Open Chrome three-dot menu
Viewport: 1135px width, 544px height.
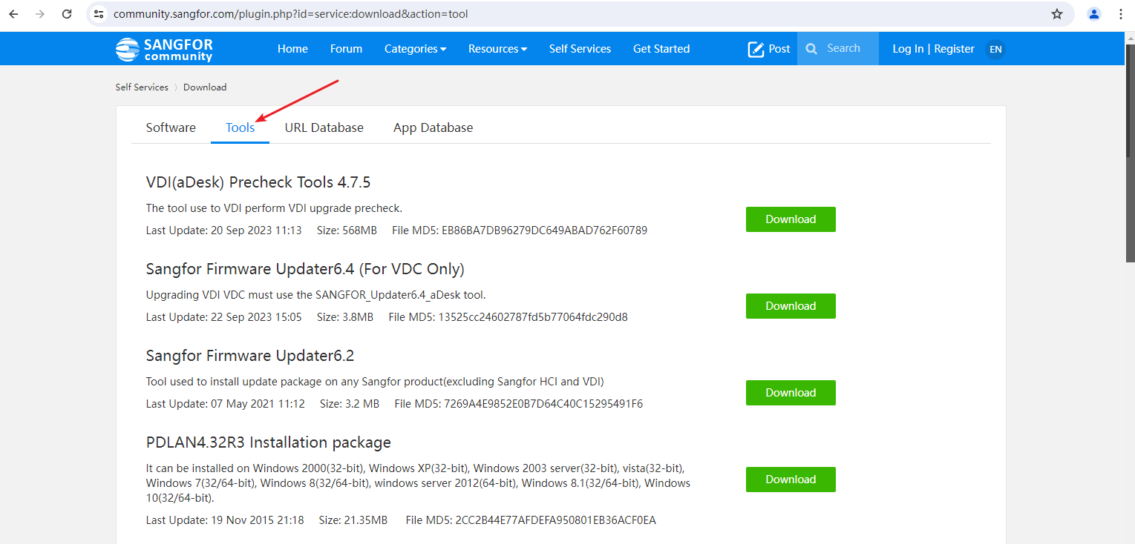tap(1121, 14)
